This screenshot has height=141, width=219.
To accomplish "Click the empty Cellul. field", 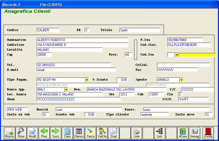I will coord(184,65).
